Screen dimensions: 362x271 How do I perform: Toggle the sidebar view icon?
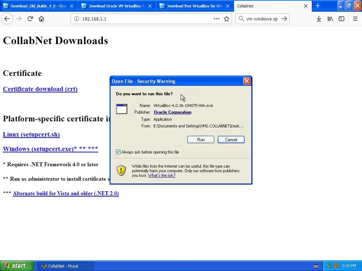pyautogui.click(x=341, y=19)
